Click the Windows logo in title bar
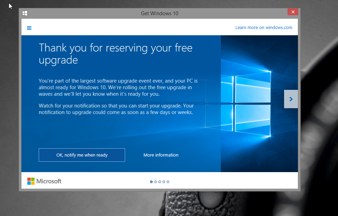Image resolution: width=338 pixels, height=216 pixels. click(x=25, y=13)
